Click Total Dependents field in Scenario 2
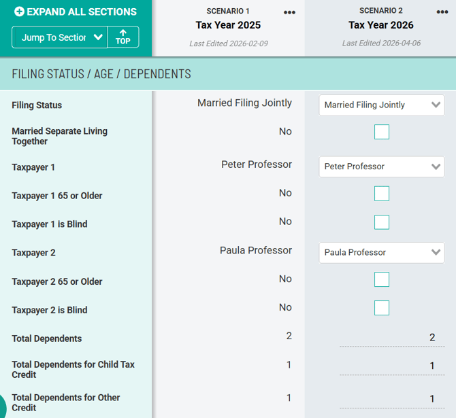This screenshot has height=418, width=456. tap(389, 338)
